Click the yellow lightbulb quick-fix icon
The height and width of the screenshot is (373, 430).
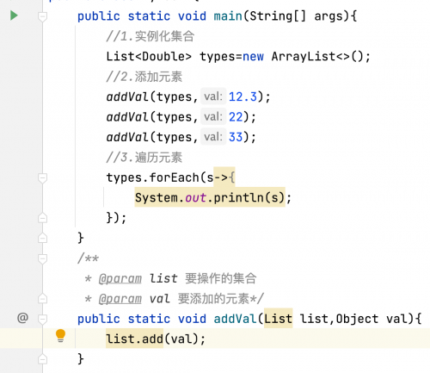[60, 336]
